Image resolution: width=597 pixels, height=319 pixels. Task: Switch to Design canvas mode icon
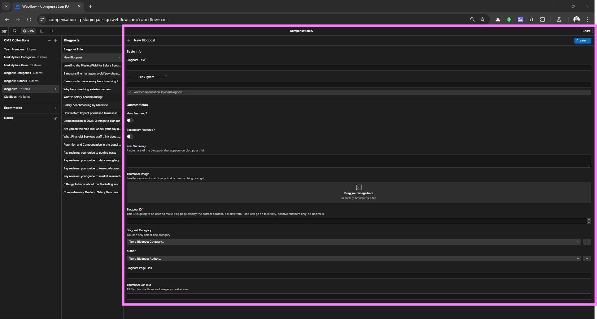(15, 31)
